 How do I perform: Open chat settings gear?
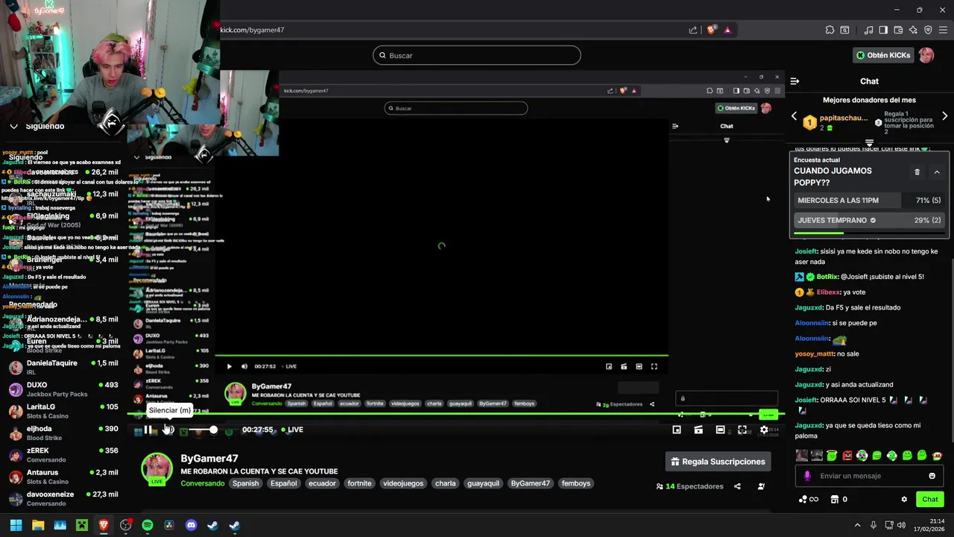(904, 500)
